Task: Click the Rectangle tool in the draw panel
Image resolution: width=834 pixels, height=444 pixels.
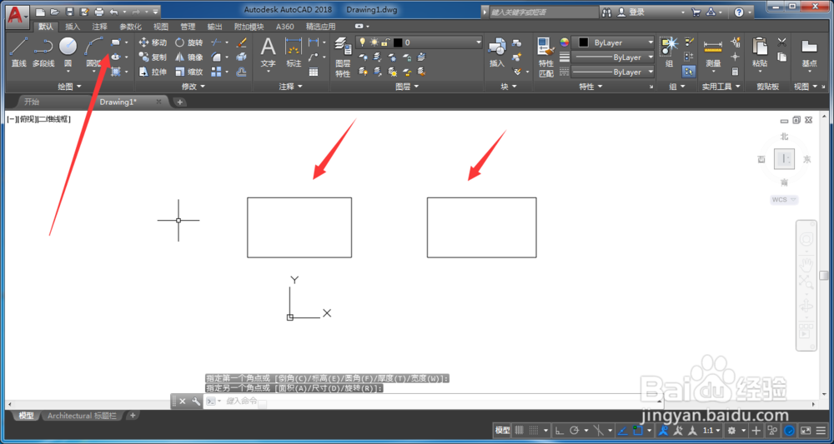Action: (115, 42)
